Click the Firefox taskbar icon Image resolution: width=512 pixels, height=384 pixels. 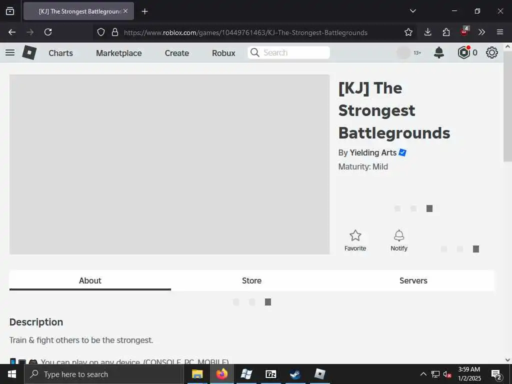tap(221, 374)
